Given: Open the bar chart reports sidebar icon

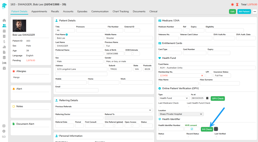Looking at the screenshot, I should coord(4,47).
